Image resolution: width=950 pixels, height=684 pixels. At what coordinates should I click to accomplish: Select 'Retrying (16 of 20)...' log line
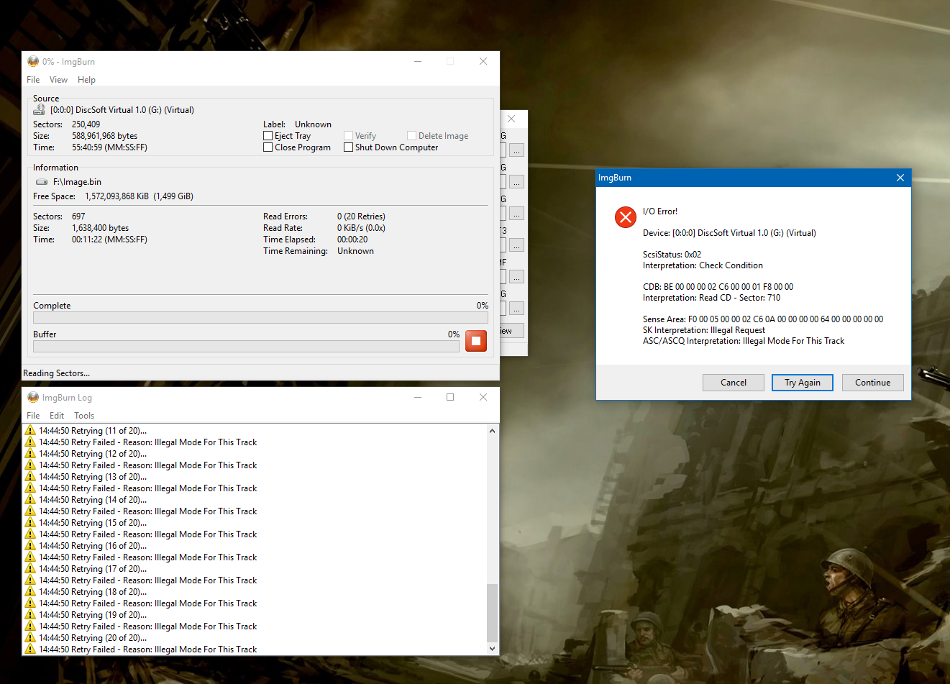93,546
